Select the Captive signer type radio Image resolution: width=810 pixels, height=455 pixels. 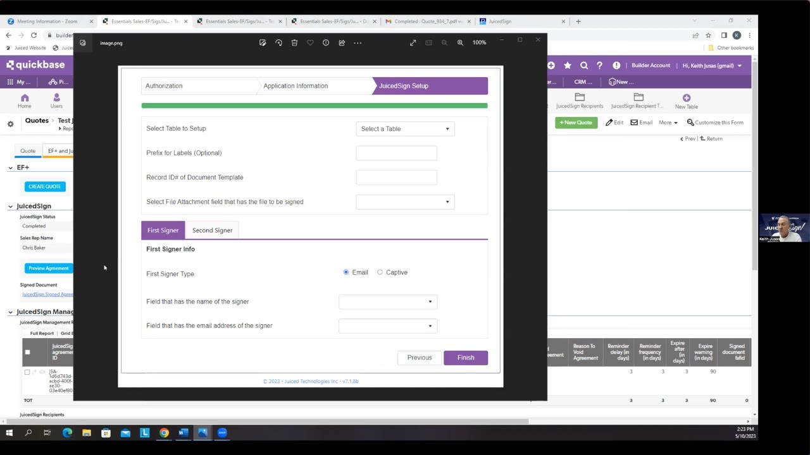point(380,272)
